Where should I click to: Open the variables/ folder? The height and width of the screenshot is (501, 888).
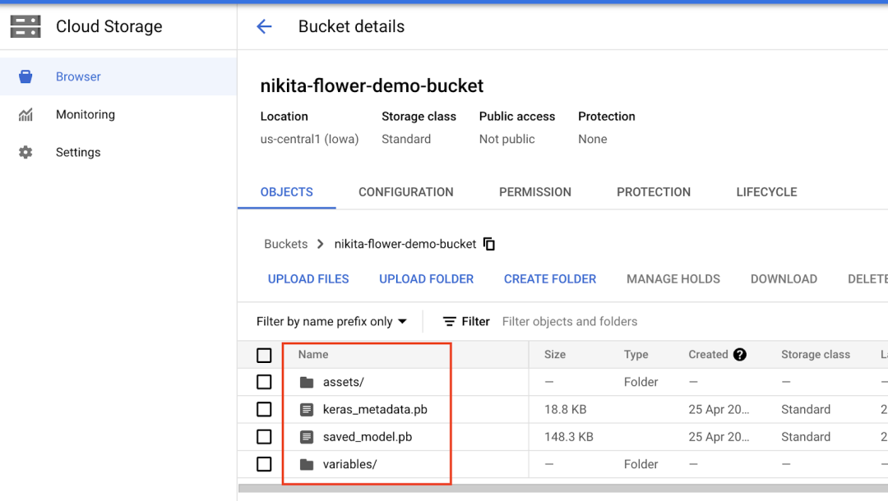click(349, 464)
